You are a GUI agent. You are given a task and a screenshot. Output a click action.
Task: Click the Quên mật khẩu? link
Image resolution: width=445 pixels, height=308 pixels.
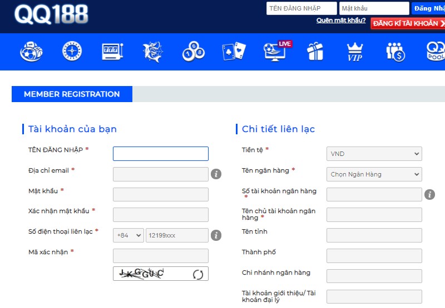341,21
